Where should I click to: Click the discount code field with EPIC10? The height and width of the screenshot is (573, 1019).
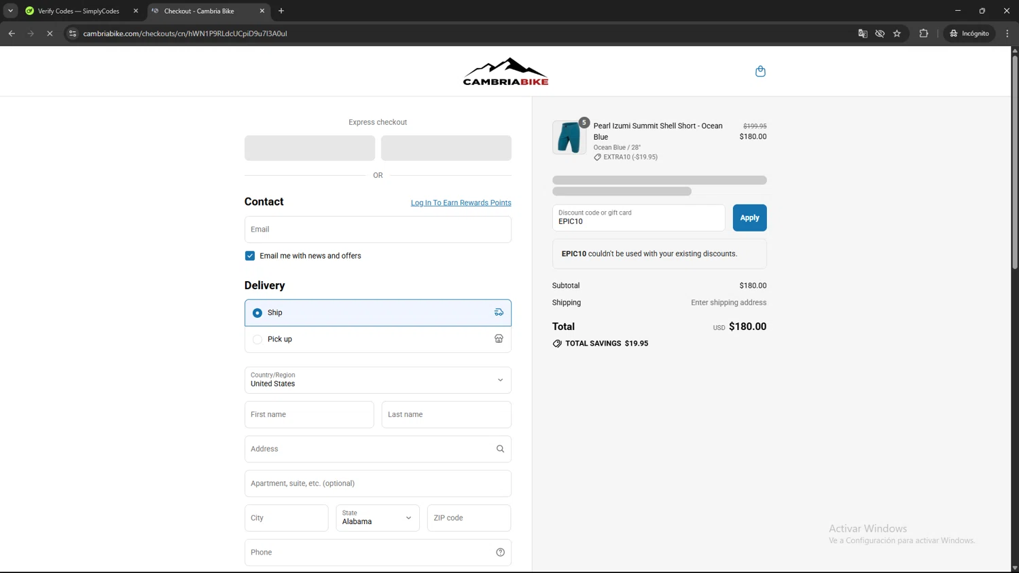(639, 218)
